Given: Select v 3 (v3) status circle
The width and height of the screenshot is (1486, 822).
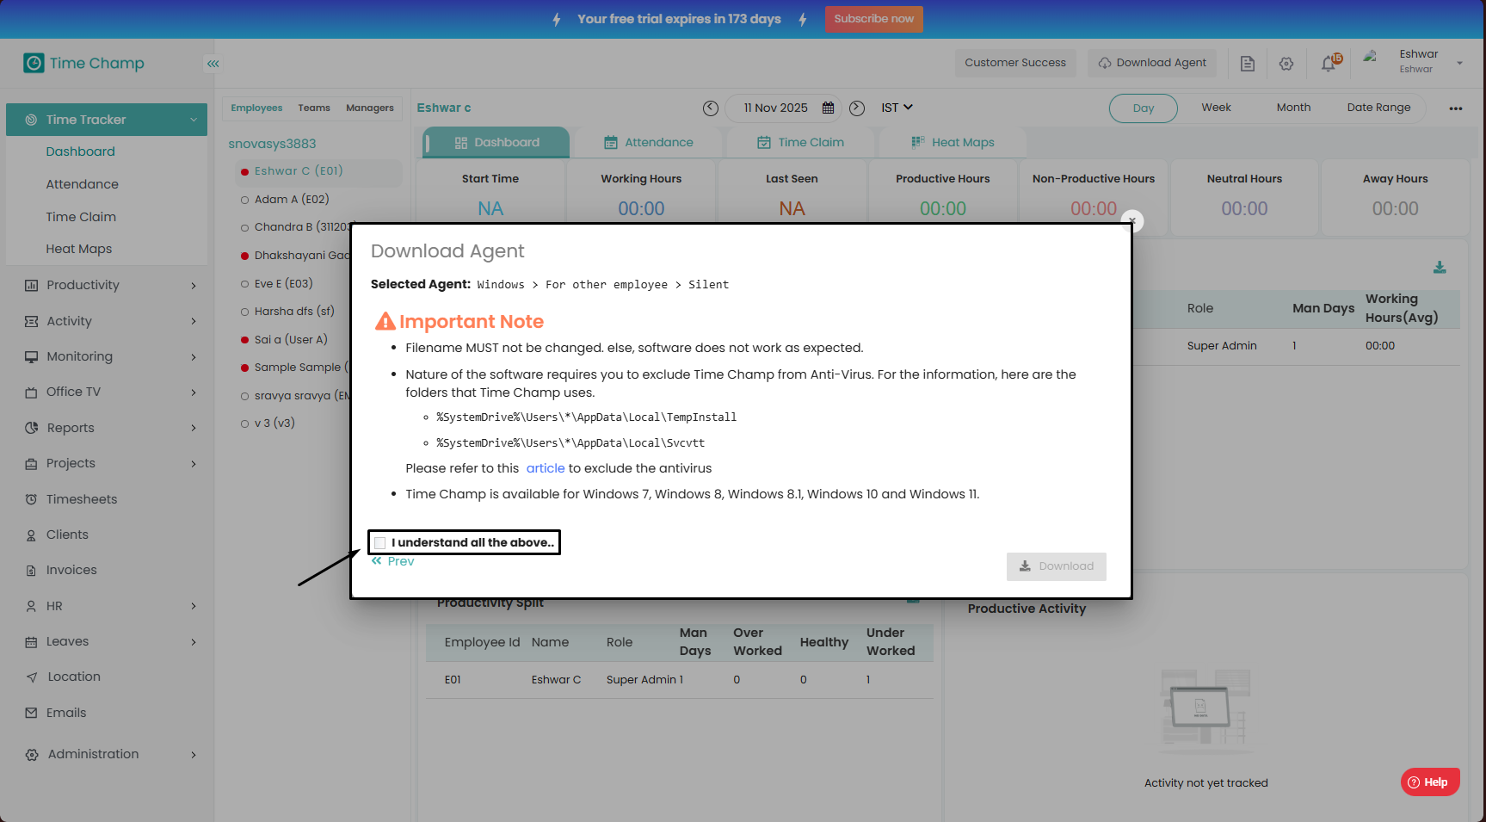Looking at the screenshot, I should tap(245, 423).
